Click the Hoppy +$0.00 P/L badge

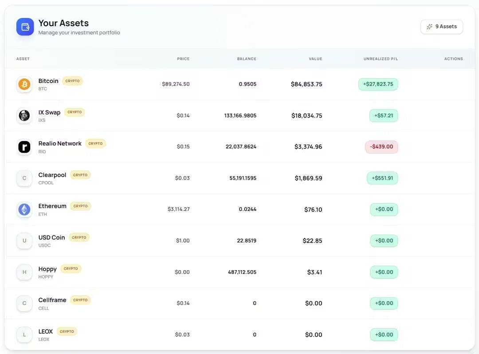point(384,272)
